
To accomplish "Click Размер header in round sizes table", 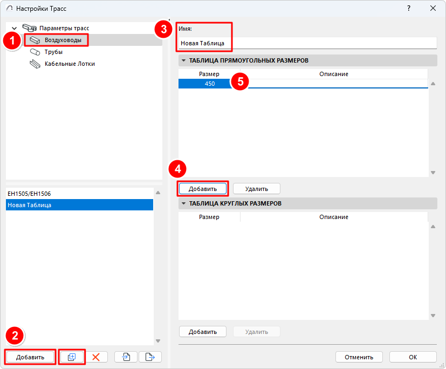I will pyautogui.click(x=209, y=217).
